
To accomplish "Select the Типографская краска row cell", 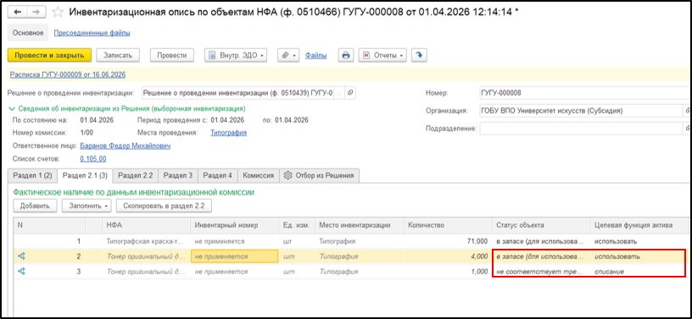I will coord(146,241).
